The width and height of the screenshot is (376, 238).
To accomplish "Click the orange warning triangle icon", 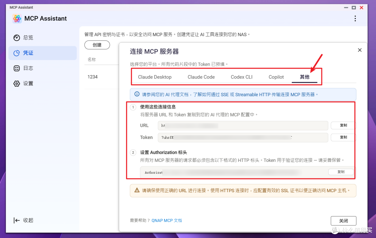I will pos(137,190).
